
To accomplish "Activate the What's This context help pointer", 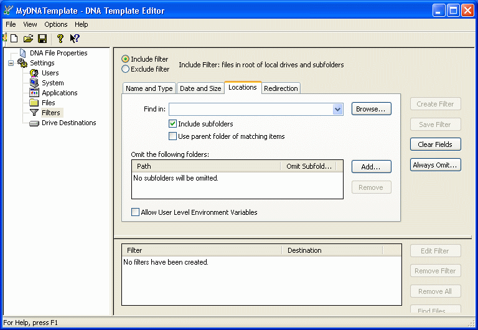I will pos(75,39).
